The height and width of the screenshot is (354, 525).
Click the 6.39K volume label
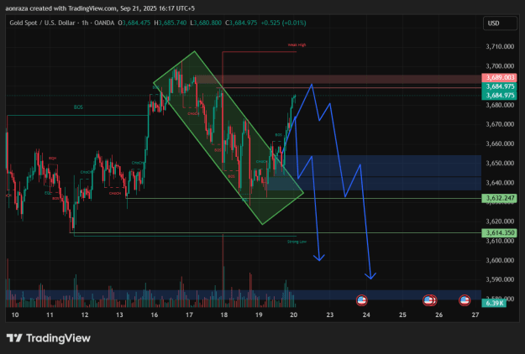(494, 303)
